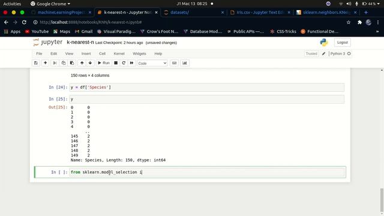Close the k-nearest-n browser tab
Image resolution: width=384 pixels, height=216 pixels.
pos(156,12)
